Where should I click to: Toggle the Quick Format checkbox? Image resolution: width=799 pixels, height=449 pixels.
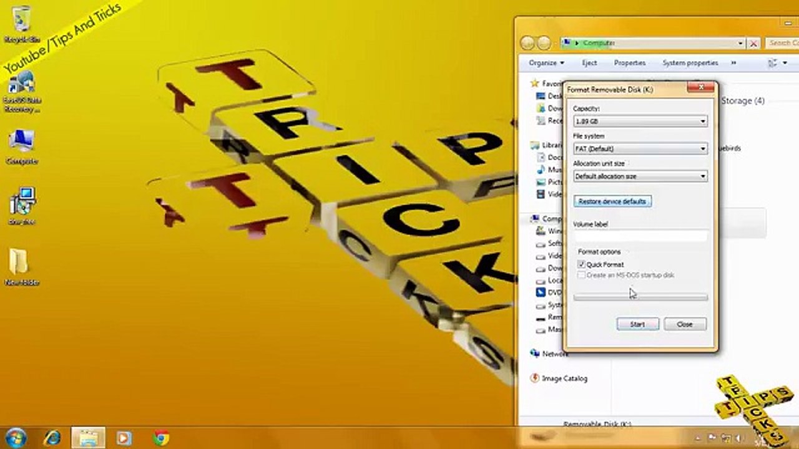[x=582, y=264]
